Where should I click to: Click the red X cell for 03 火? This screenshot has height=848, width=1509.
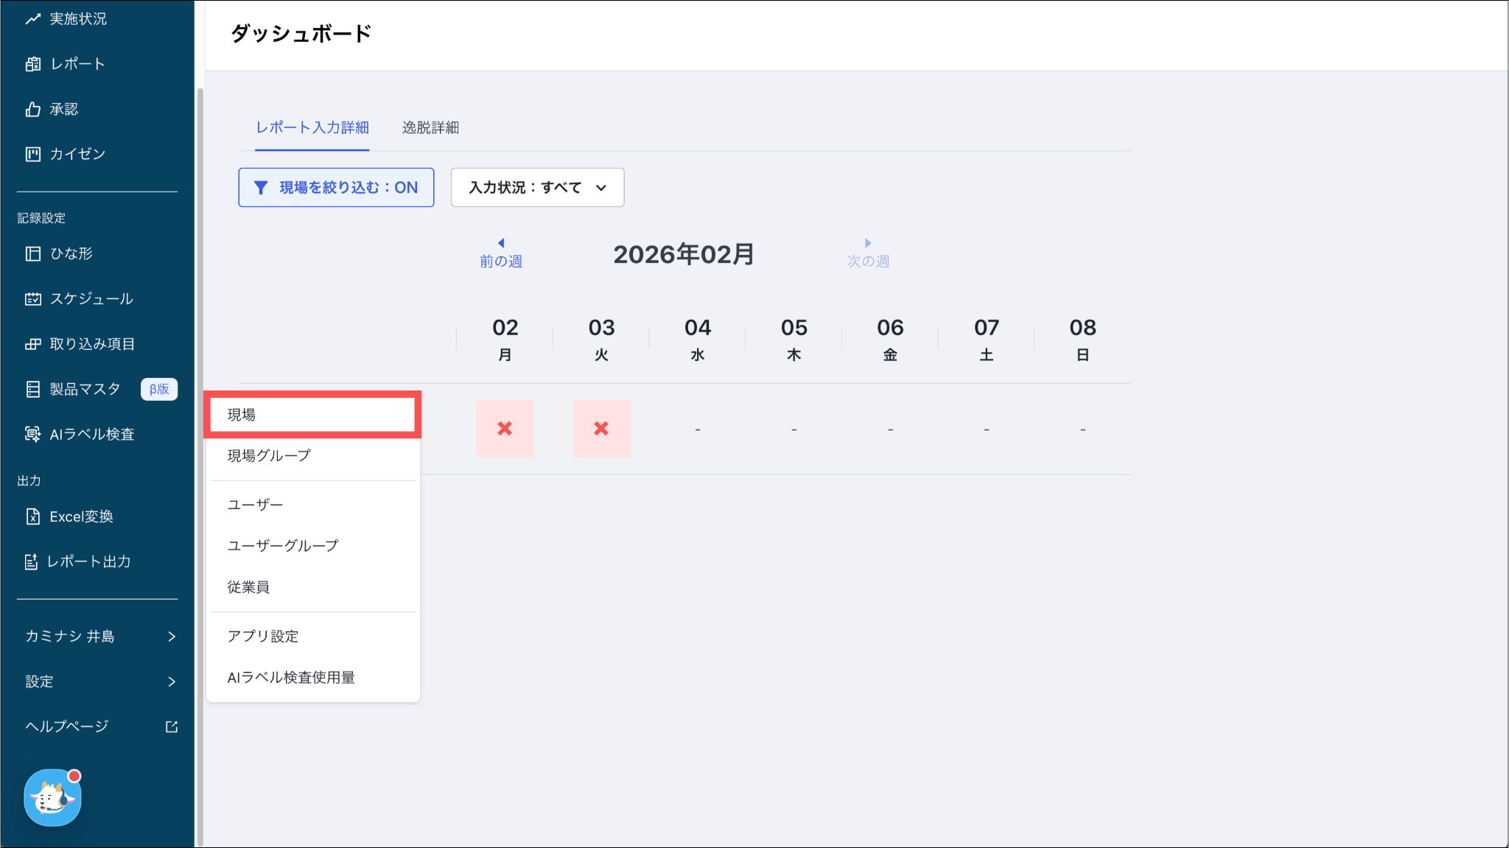coord(601,429)
